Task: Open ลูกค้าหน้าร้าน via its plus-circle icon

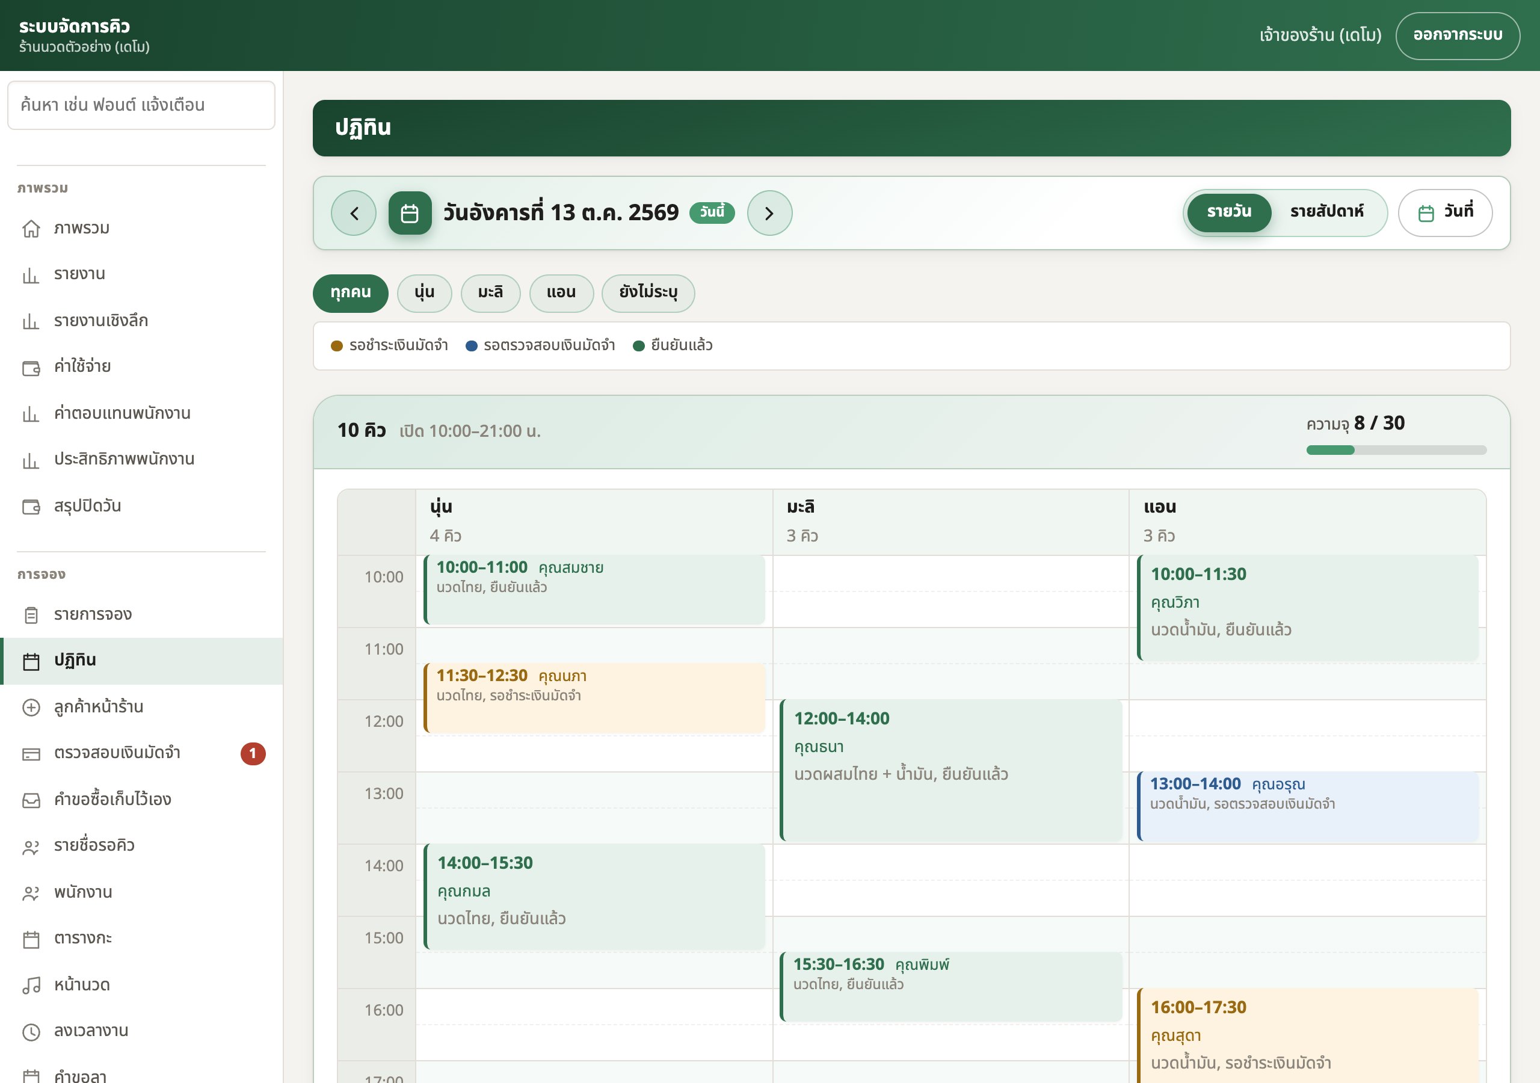Action: point(31,707)
